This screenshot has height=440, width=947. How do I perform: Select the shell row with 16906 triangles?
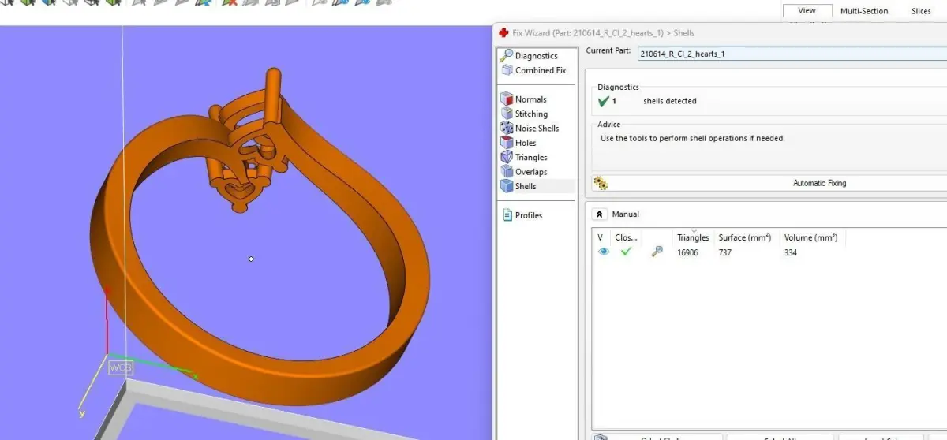coord(769,252)
